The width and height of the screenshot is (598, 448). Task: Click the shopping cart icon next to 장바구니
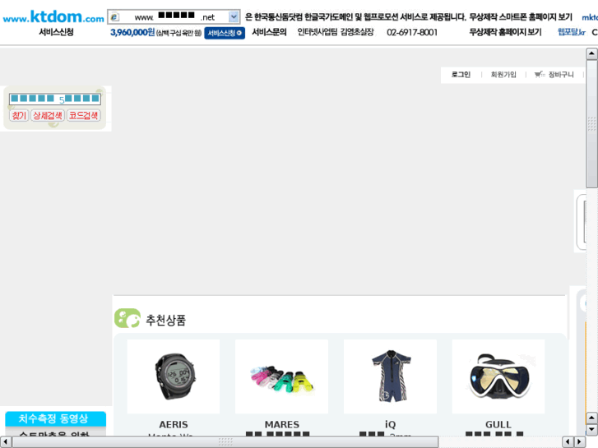540,74
